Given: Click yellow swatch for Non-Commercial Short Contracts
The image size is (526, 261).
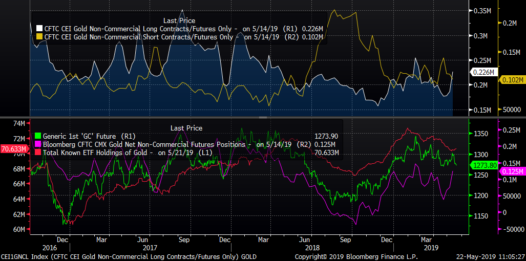Looking at the screenshot, I should [39, 36].
